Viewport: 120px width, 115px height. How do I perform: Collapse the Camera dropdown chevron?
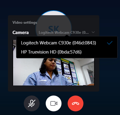click(93, 32)
